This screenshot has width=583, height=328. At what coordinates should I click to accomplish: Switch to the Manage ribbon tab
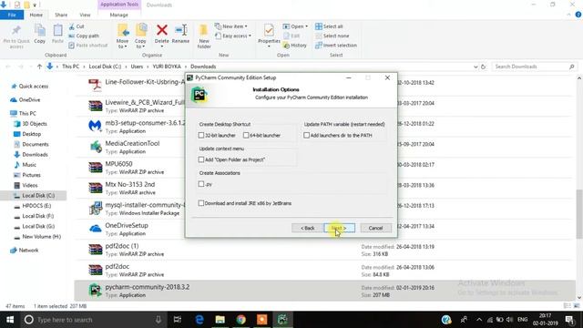tap(119, 15)
